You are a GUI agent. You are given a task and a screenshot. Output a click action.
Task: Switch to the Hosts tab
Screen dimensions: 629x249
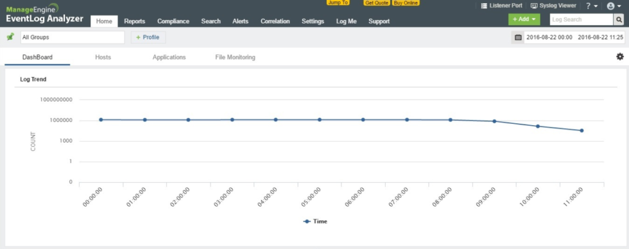click(103, 57)
